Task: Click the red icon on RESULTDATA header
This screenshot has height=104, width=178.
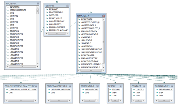Action: click(103, 16)
